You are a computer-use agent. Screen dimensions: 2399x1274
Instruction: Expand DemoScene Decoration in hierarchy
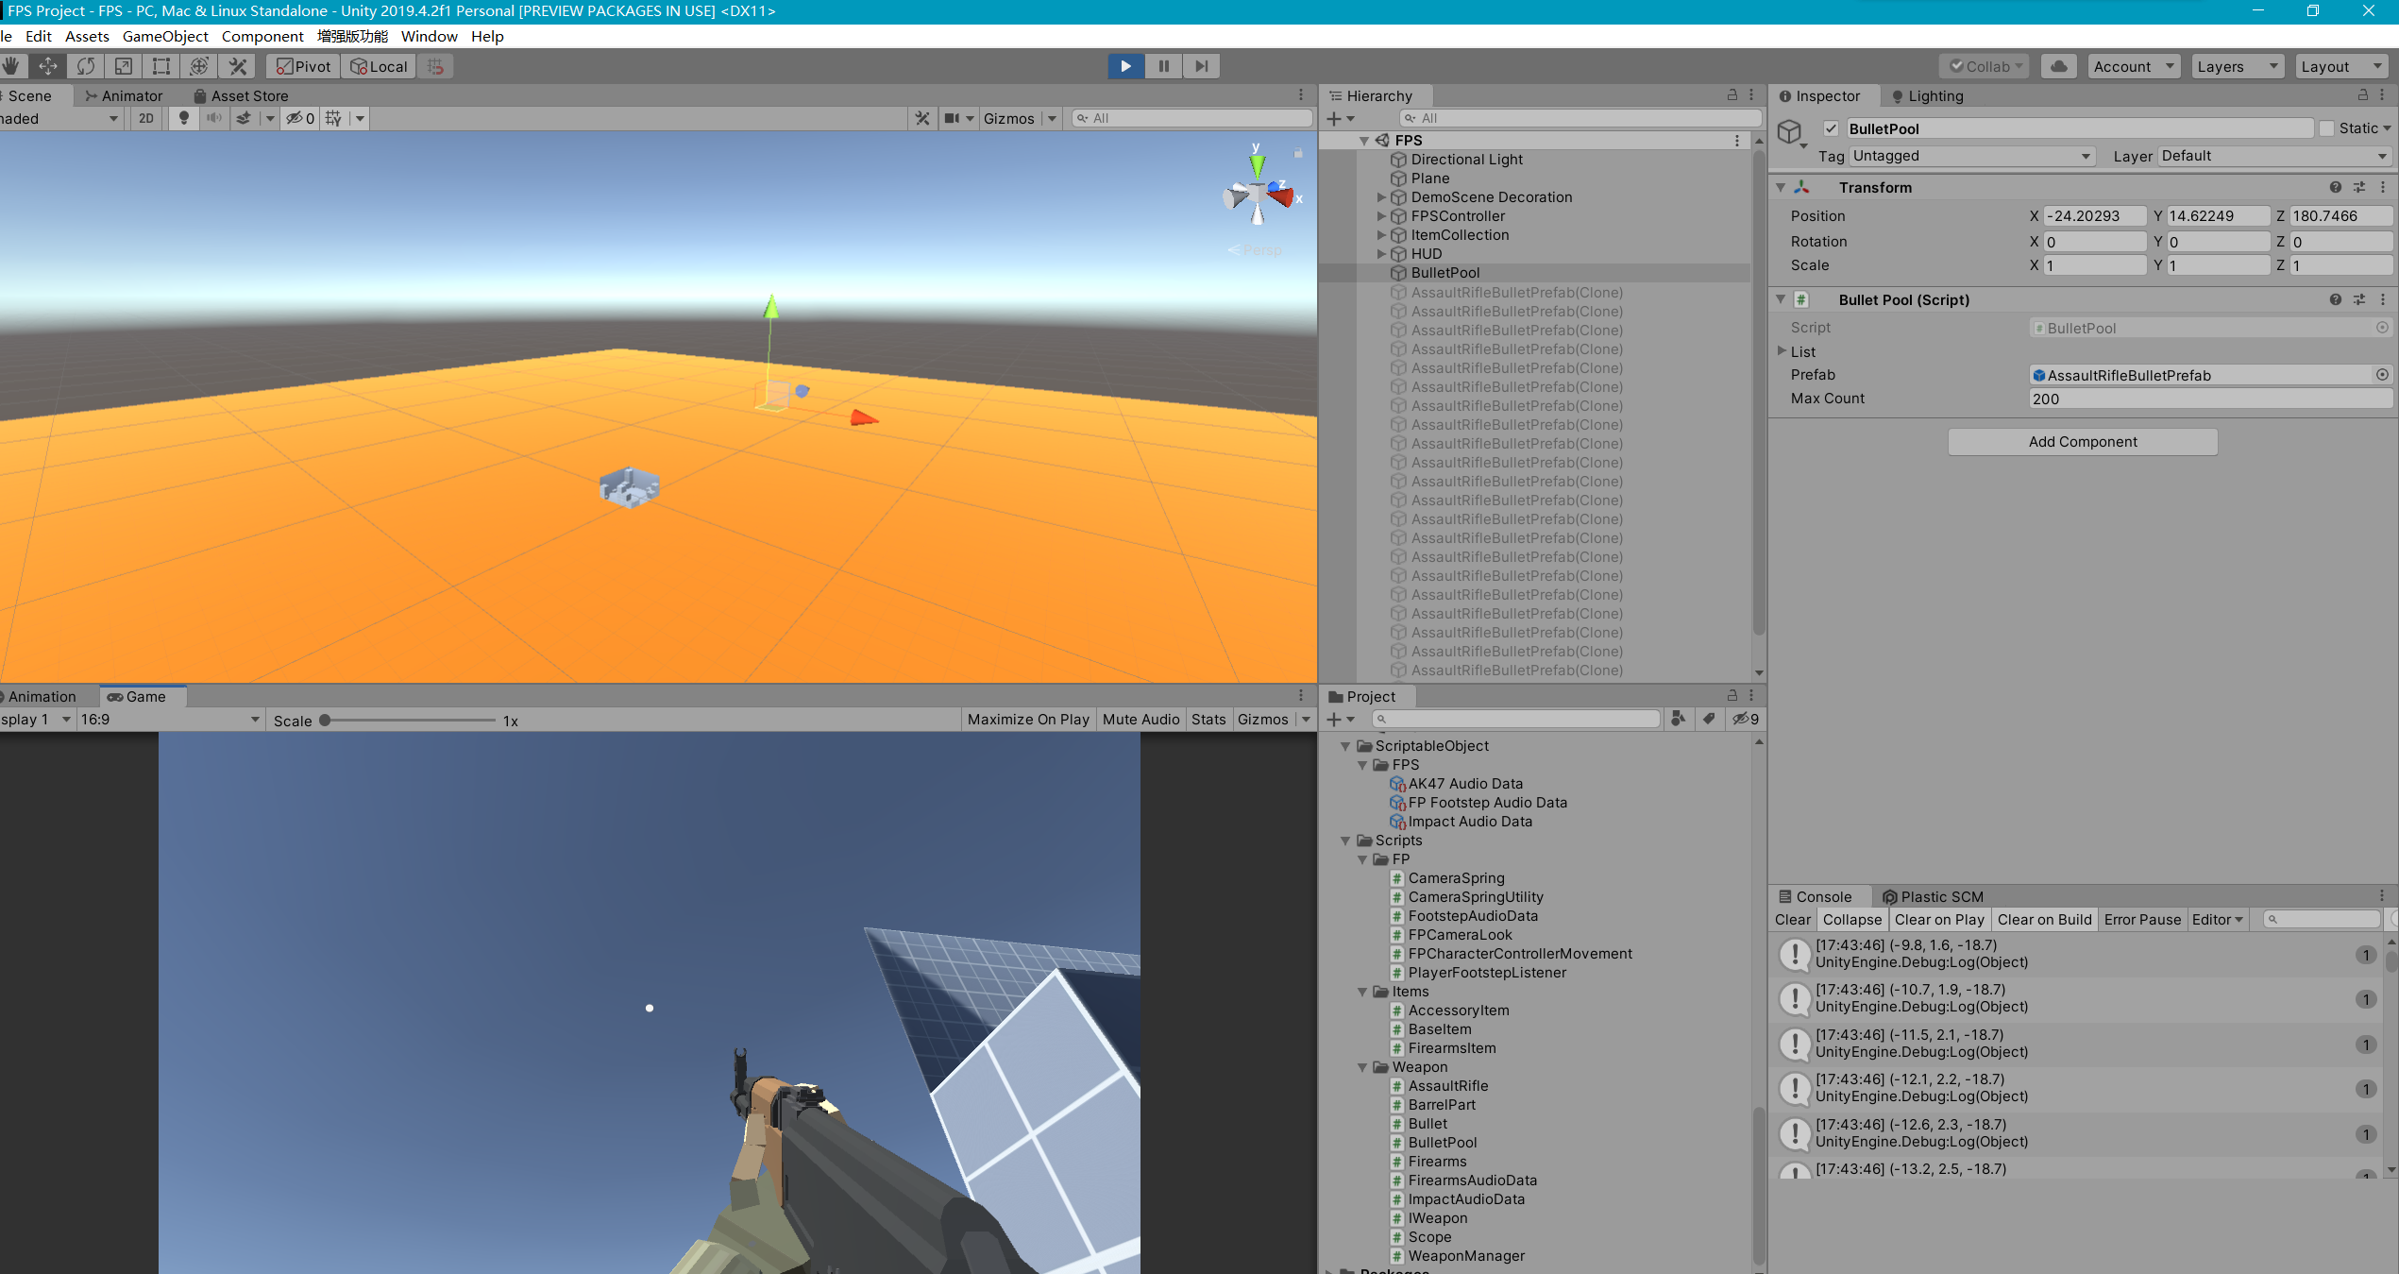pos(1381,197)
